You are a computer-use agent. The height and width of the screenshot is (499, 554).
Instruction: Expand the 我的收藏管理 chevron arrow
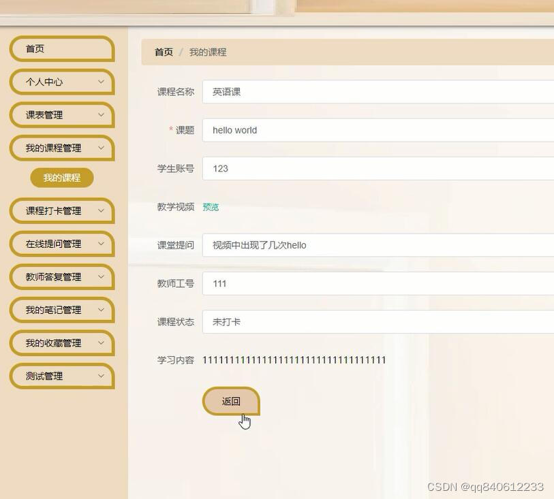[101, 343]
